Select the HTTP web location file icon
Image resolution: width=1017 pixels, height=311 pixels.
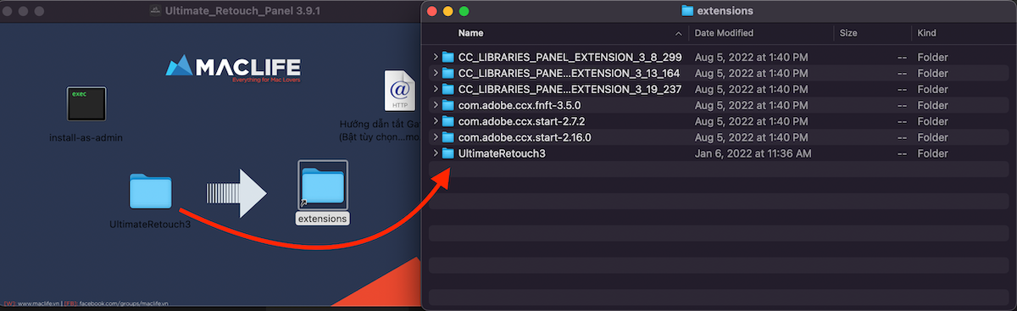400,91
